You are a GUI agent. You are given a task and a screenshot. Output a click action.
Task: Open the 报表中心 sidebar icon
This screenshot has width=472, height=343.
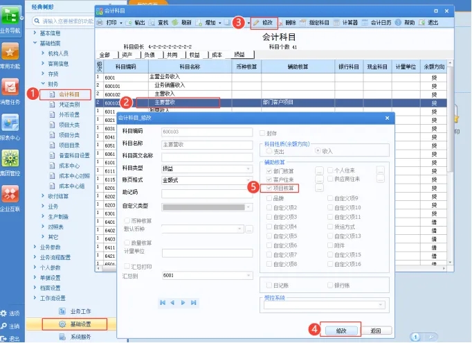pyautogui.click(x=10, y=123)
